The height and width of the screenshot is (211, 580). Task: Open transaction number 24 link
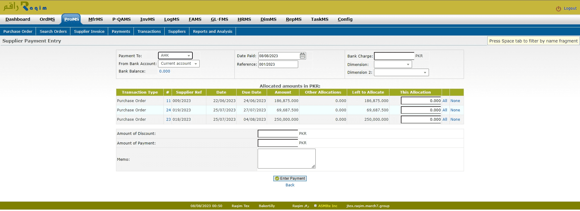click(168, 110)
